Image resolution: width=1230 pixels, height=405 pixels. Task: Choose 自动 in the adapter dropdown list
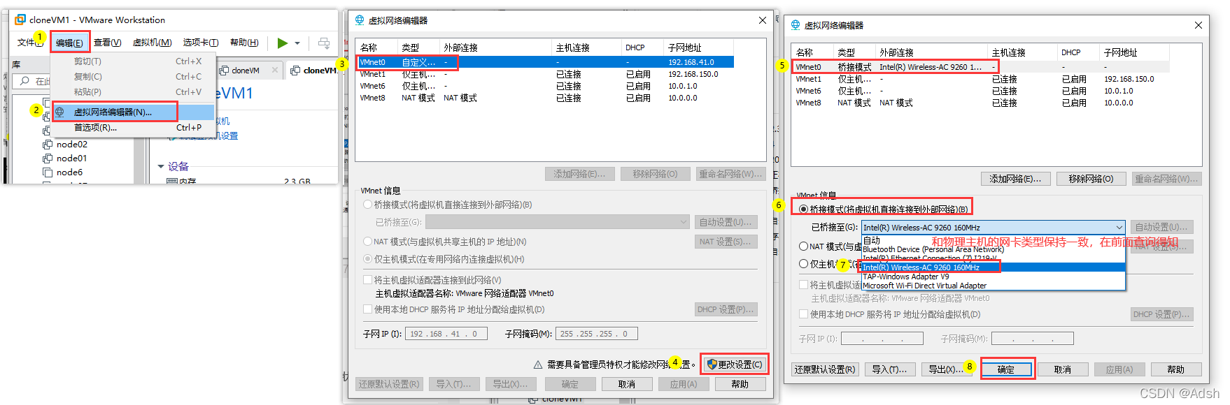point(994,240)
